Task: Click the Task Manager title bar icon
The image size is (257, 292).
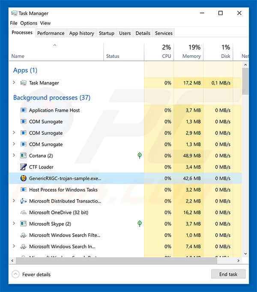Action: [14, 13]
